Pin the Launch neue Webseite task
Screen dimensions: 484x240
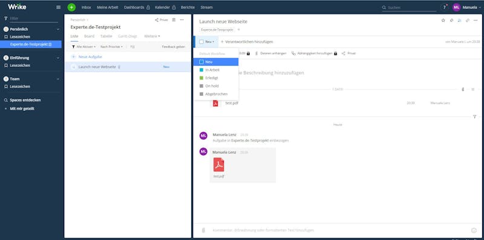pyautogui.click(x=451, y=21)
